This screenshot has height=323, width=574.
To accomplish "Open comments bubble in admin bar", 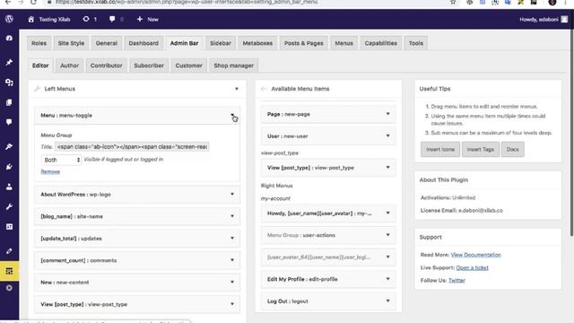I will coord(112,19).
